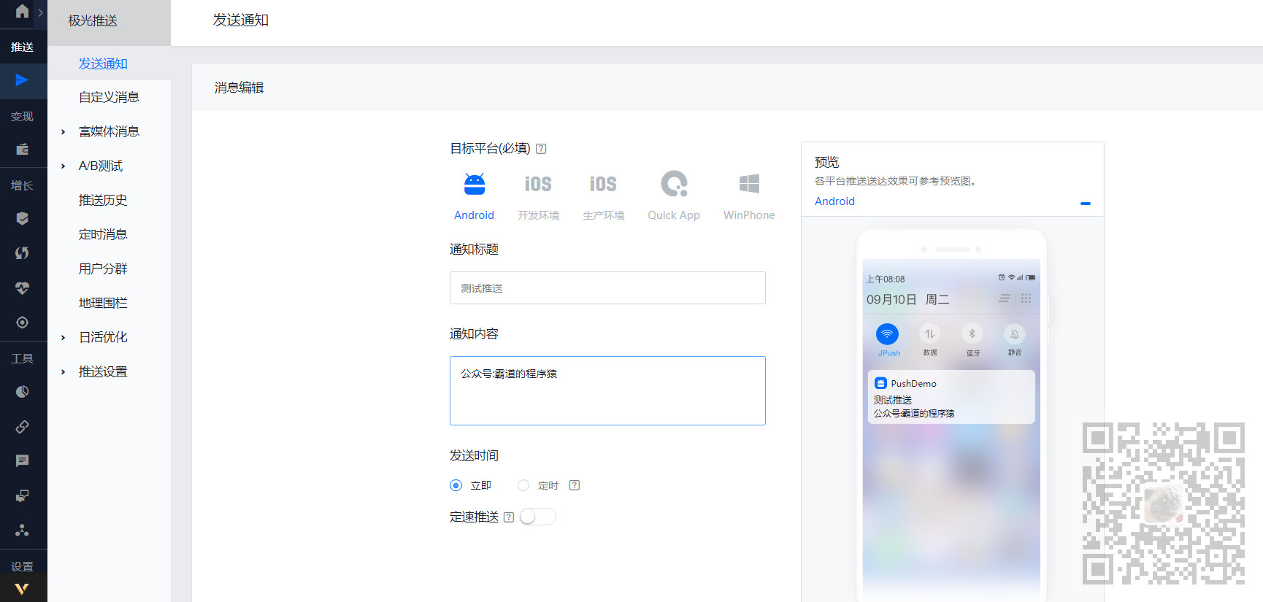Click the QR code image

pos(1164,503)
